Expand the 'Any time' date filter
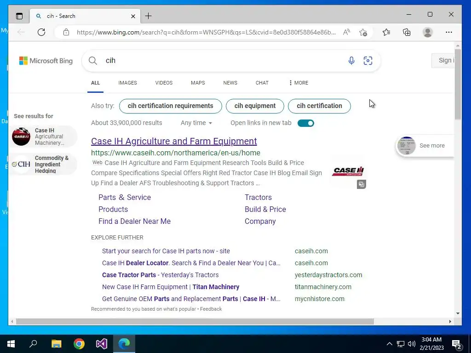The height and width of the screenshot is (353, 471). click(x=196, y=123)
